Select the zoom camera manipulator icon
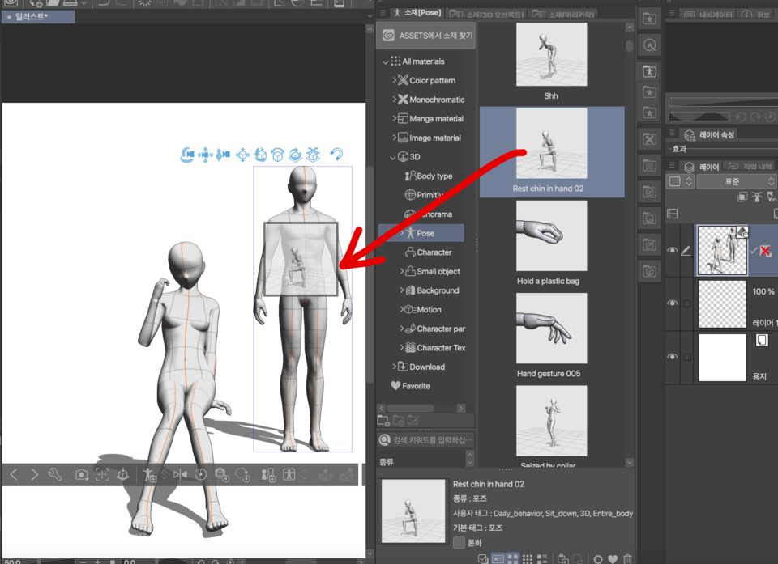778x564 pixels. tap(223, 155)
